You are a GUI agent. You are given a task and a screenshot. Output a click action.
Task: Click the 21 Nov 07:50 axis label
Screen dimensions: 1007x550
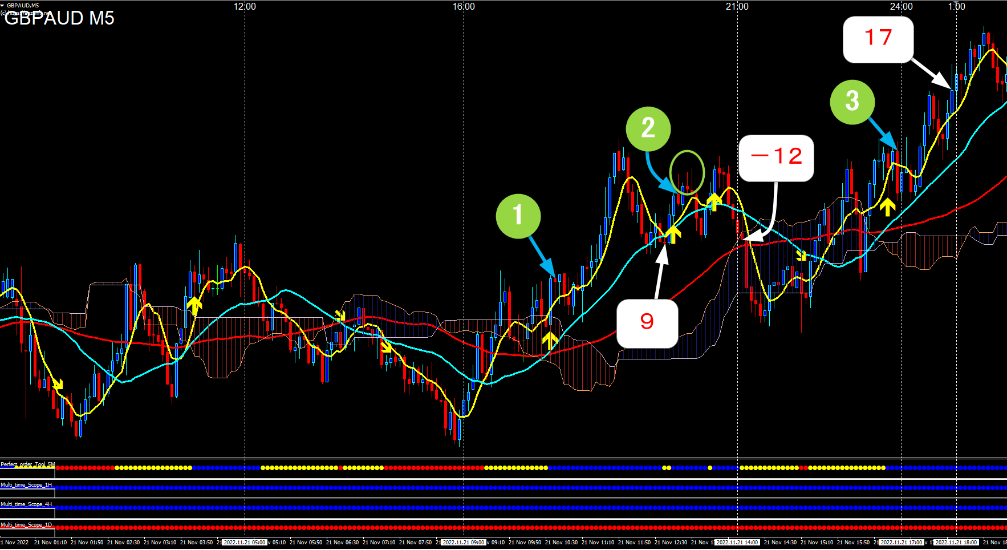(x=415, y=543)
